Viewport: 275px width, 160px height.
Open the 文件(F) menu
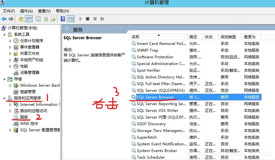click(9, 11)
